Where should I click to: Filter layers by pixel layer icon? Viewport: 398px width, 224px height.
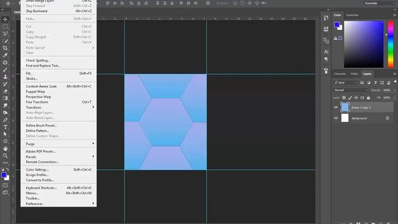[x=362, y=83]
